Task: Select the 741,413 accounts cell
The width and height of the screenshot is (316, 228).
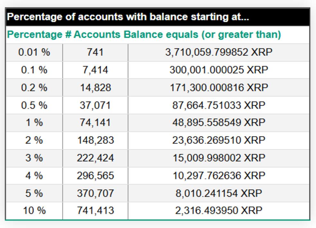Action: tap(95, 211)
